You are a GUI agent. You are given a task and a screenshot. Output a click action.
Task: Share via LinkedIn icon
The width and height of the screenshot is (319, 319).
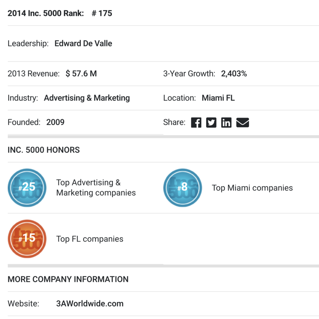coord(226,122)
